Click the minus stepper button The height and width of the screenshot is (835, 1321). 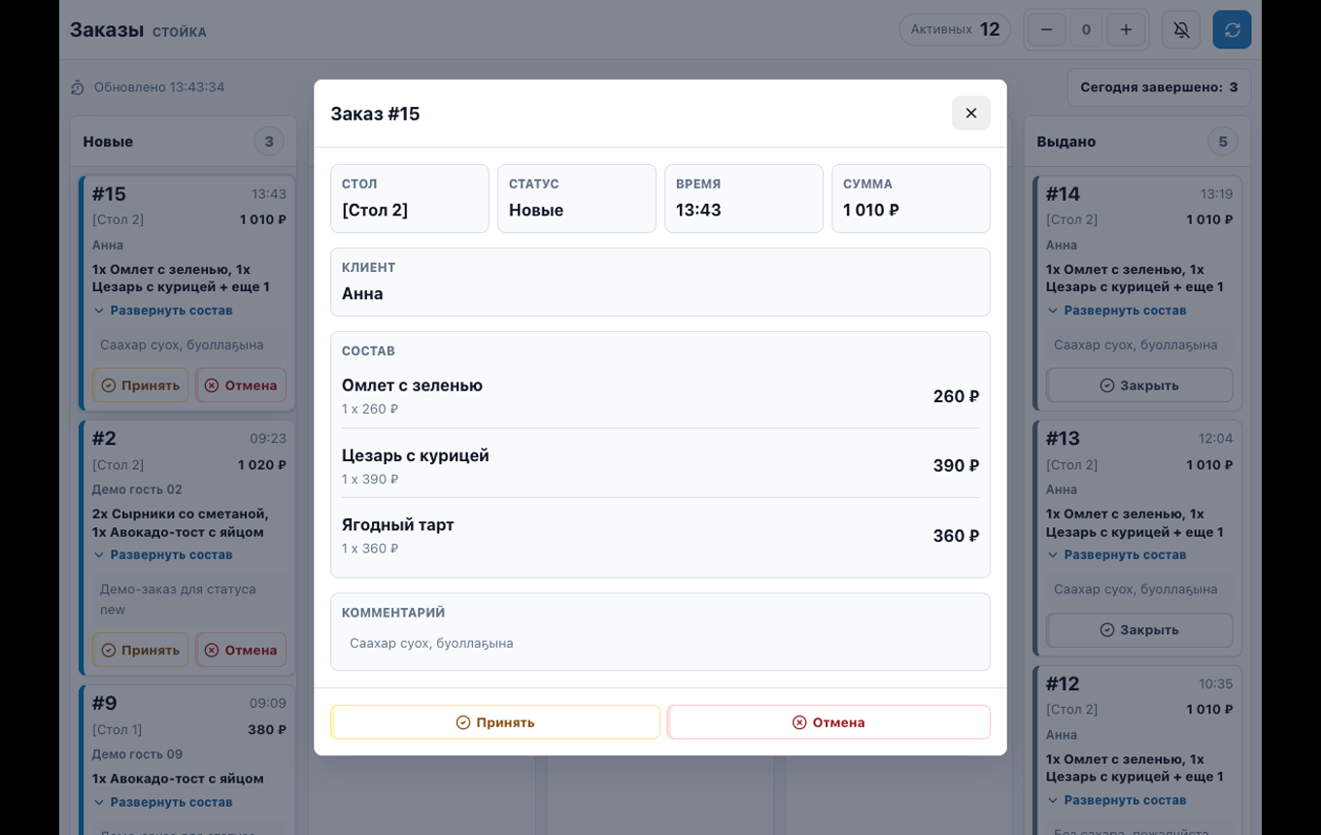[x=1046, y=30]
